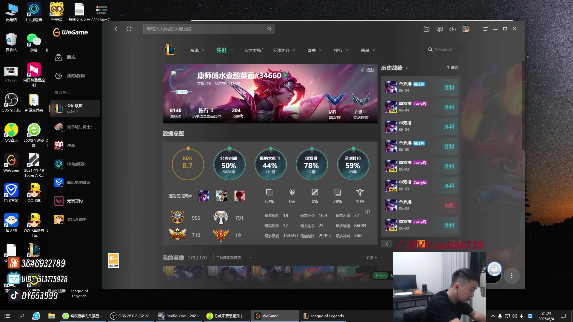The image size is (573, 322).
Task: Copy the summoner name with the copy icon
Action: [x=285, y=76]
